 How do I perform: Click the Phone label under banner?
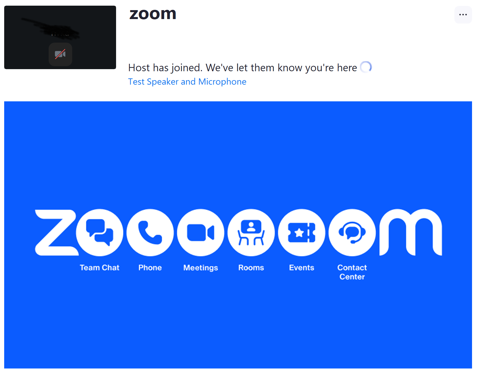click(150, 268)
